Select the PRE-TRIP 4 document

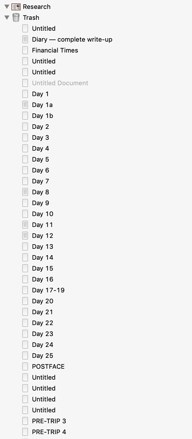49,432
